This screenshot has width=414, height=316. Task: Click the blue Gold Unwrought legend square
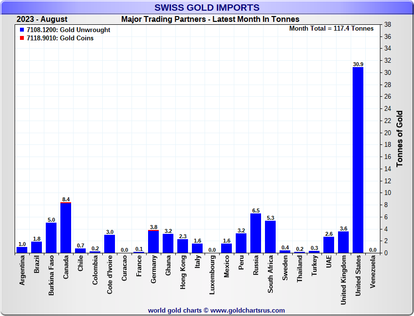(x=22, y=30)
